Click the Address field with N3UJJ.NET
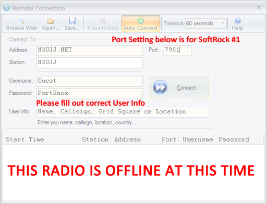 click(x=89, y=50)
